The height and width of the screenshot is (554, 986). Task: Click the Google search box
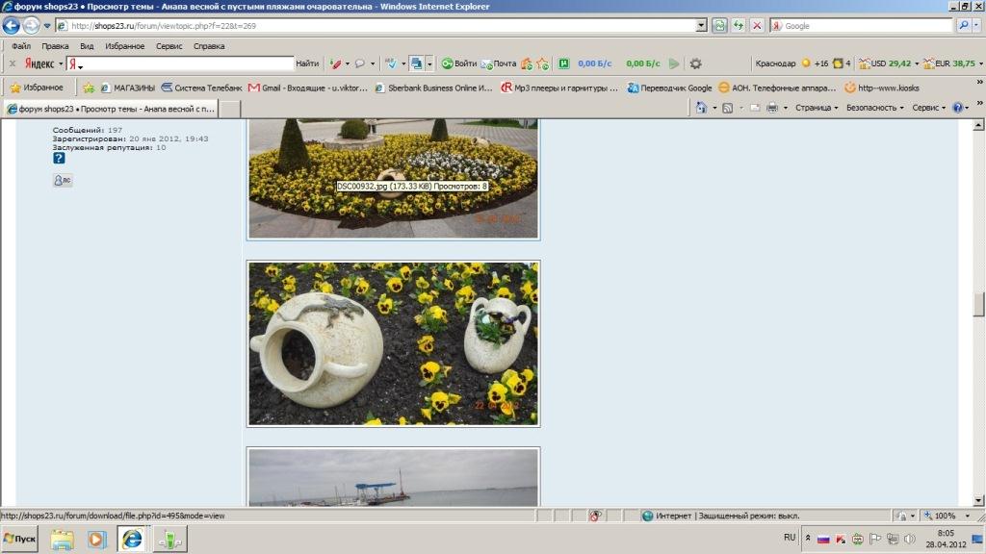point(862,26)
